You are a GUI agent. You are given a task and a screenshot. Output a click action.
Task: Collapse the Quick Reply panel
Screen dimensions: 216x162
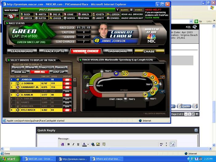[x=196, y=130]
